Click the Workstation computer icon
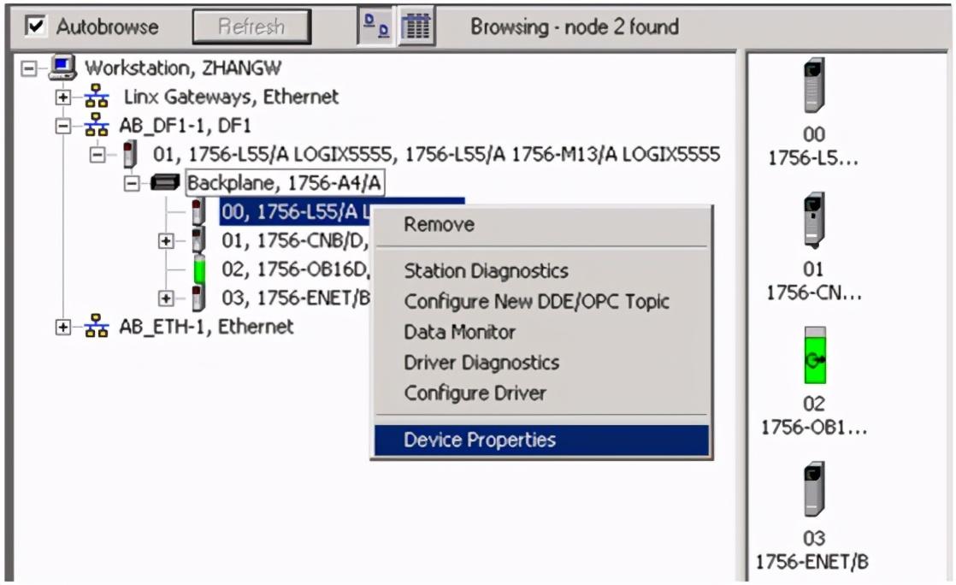The image size is (956, 585). coord(62,67)
